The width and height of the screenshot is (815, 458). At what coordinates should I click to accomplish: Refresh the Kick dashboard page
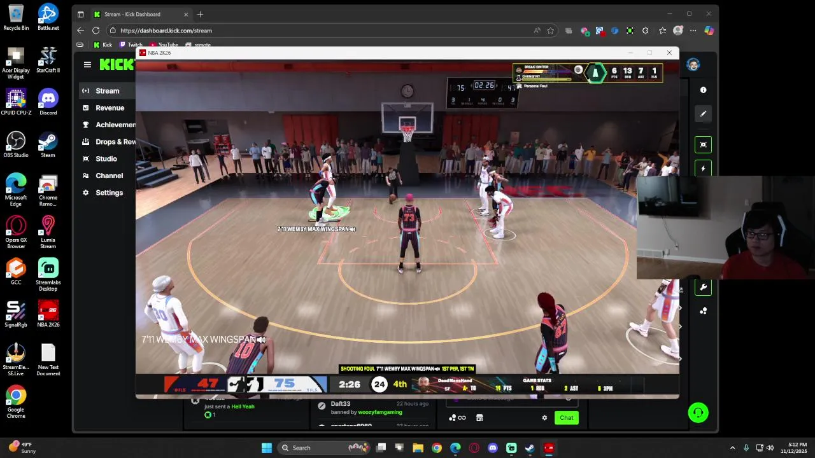click(96, 31)
